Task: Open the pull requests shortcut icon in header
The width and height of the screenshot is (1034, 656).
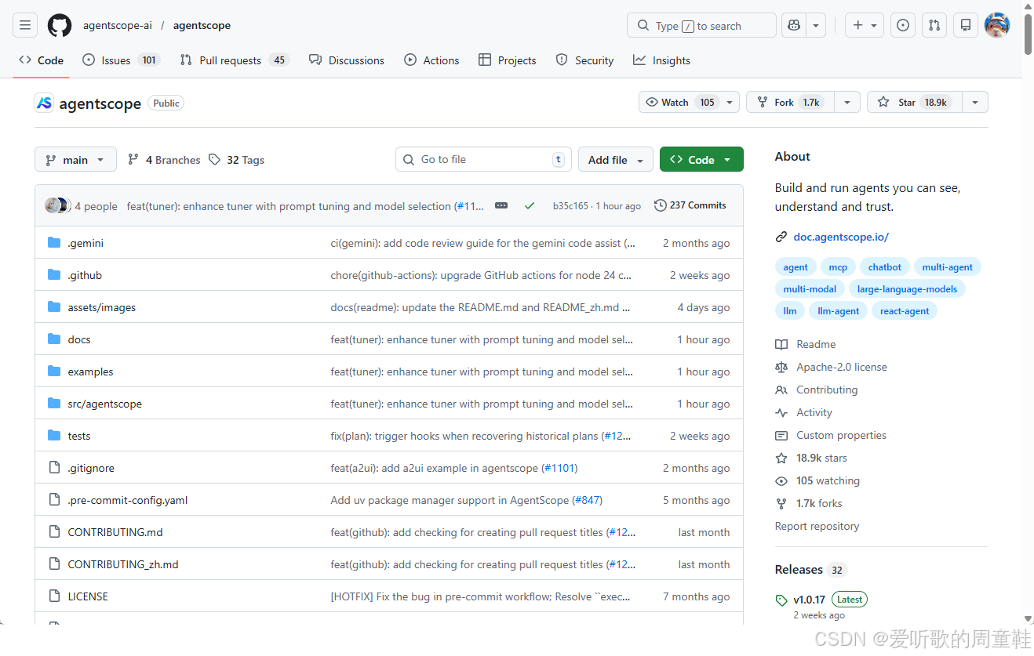Action: (x=934, y=25)
